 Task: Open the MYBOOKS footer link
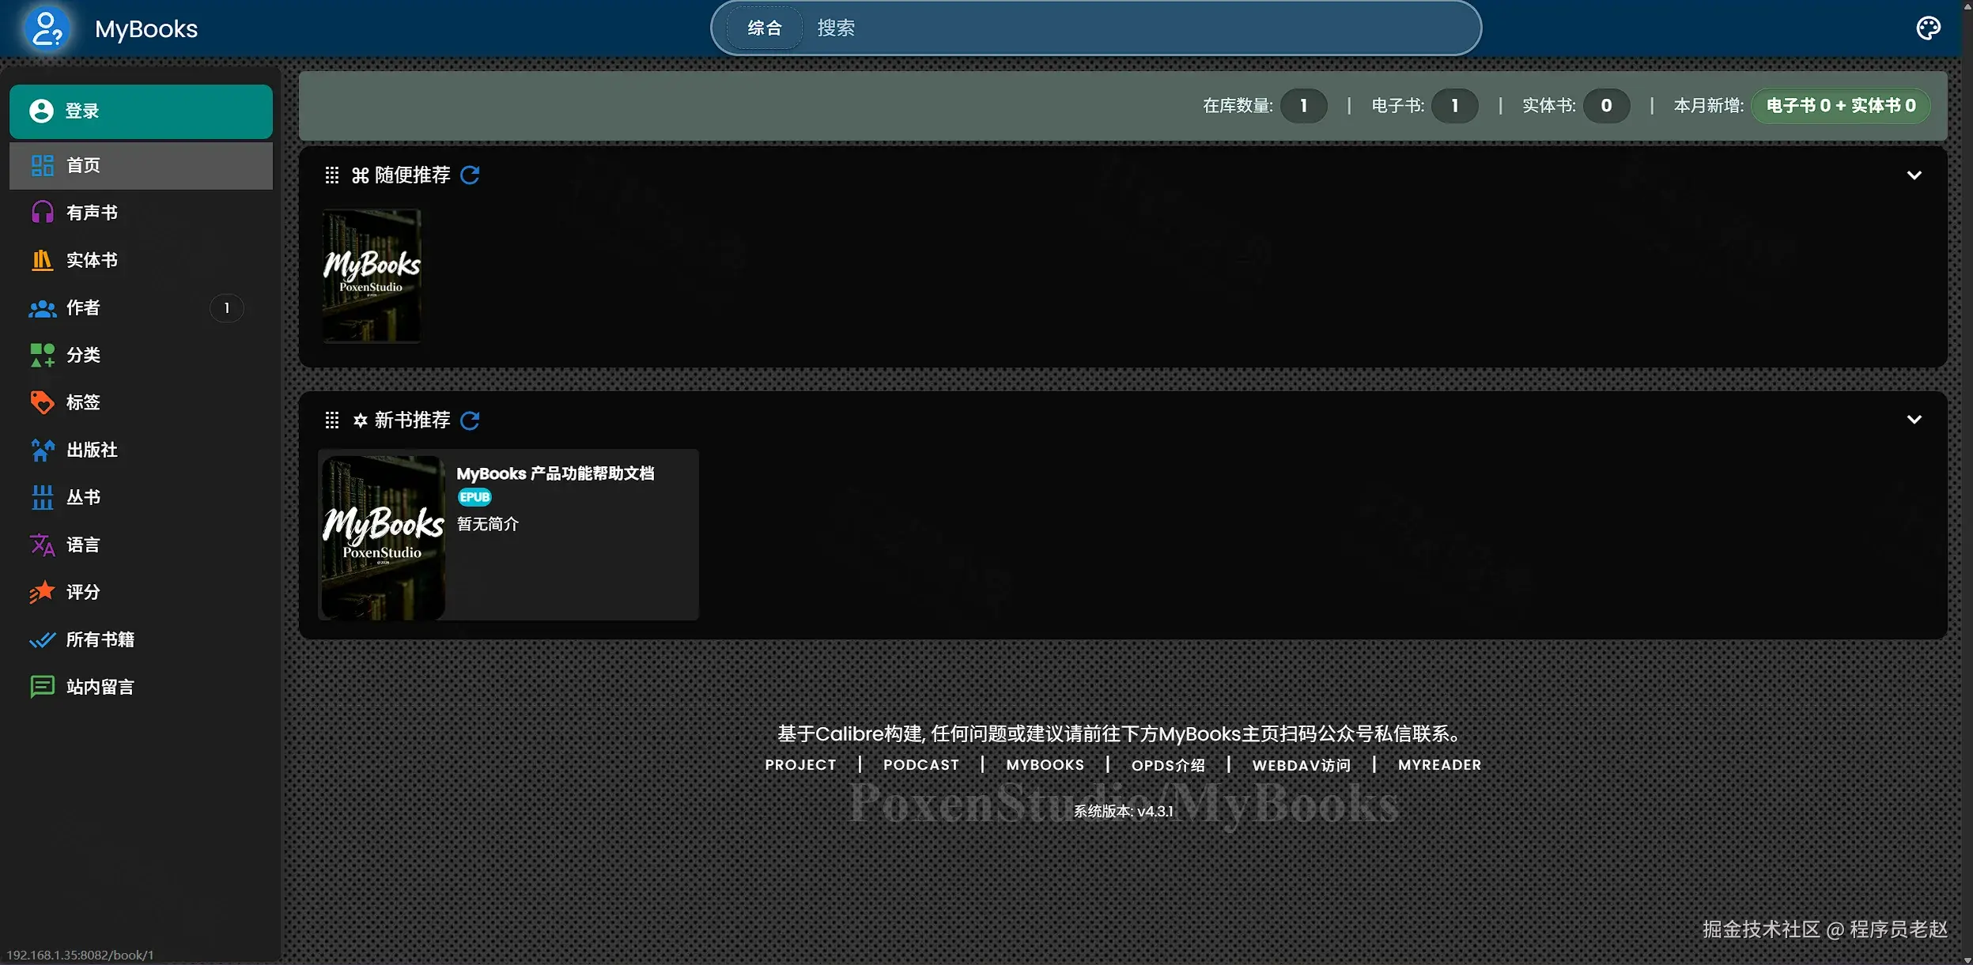click(x=1045, y=765)
